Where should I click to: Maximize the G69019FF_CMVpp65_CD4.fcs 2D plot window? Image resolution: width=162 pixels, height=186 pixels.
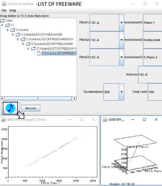point(82,119)
